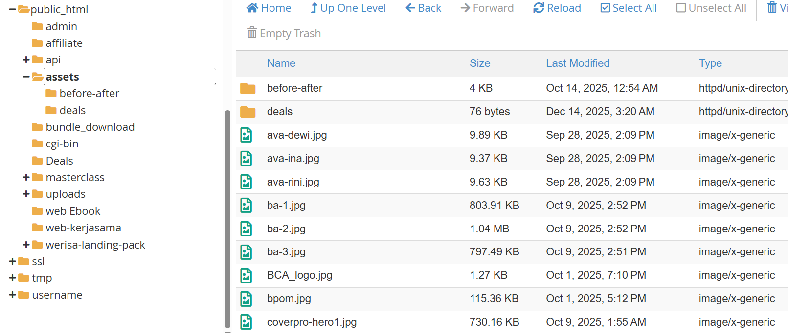Viewport: 788px width, 333px height.
Task: Click the folder tree vertical scrollbar
Action: pyautogui.click(x=227, y=220)
